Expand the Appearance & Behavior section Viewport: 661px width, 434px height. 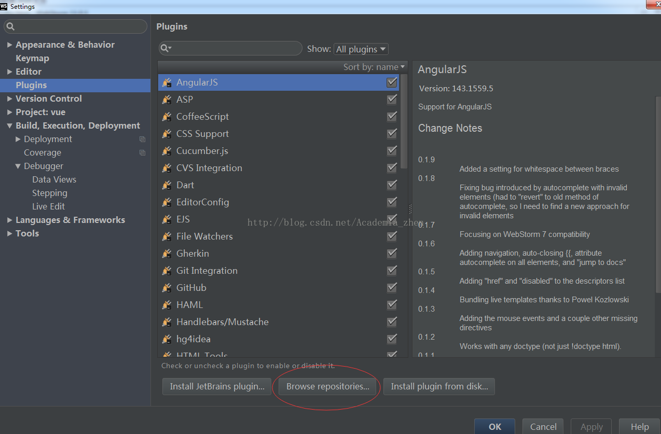[x=9, y=45]
